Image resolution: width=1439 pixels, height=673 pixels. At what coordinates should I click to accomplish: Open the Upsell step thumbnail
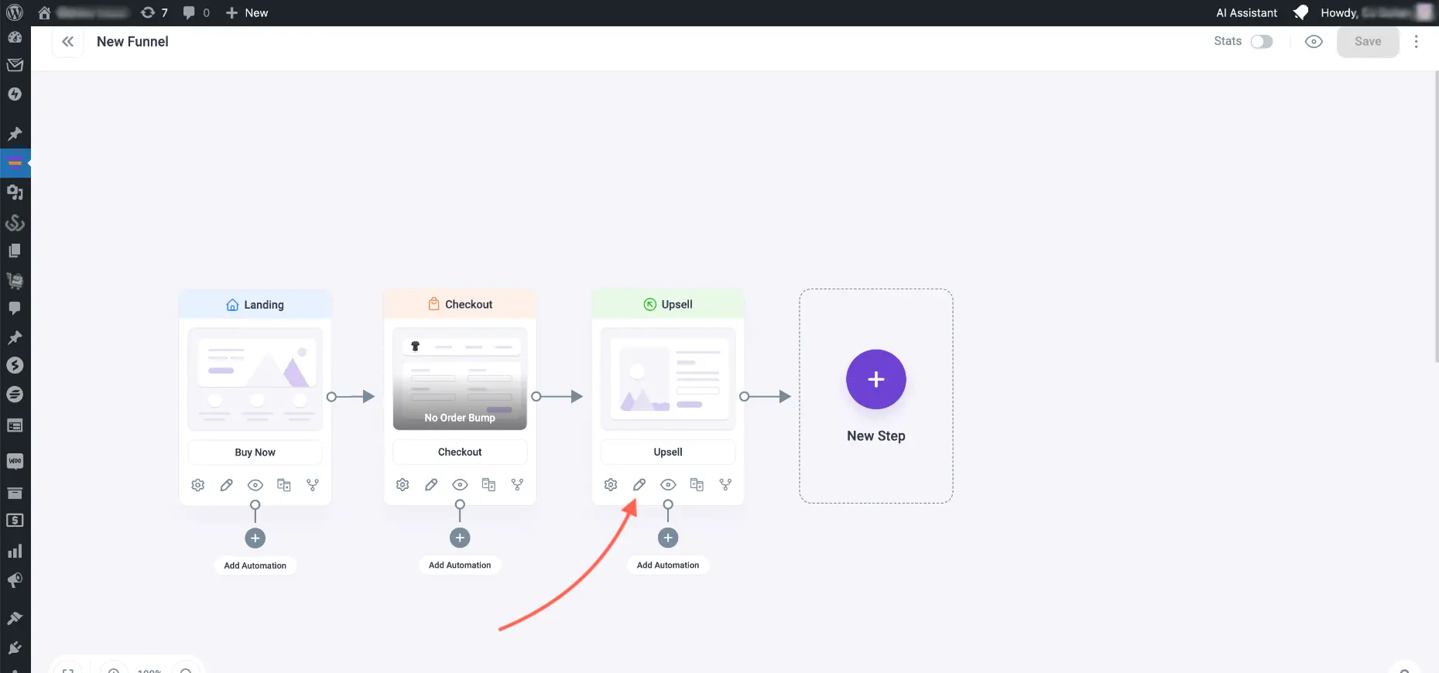pos(668,379)
